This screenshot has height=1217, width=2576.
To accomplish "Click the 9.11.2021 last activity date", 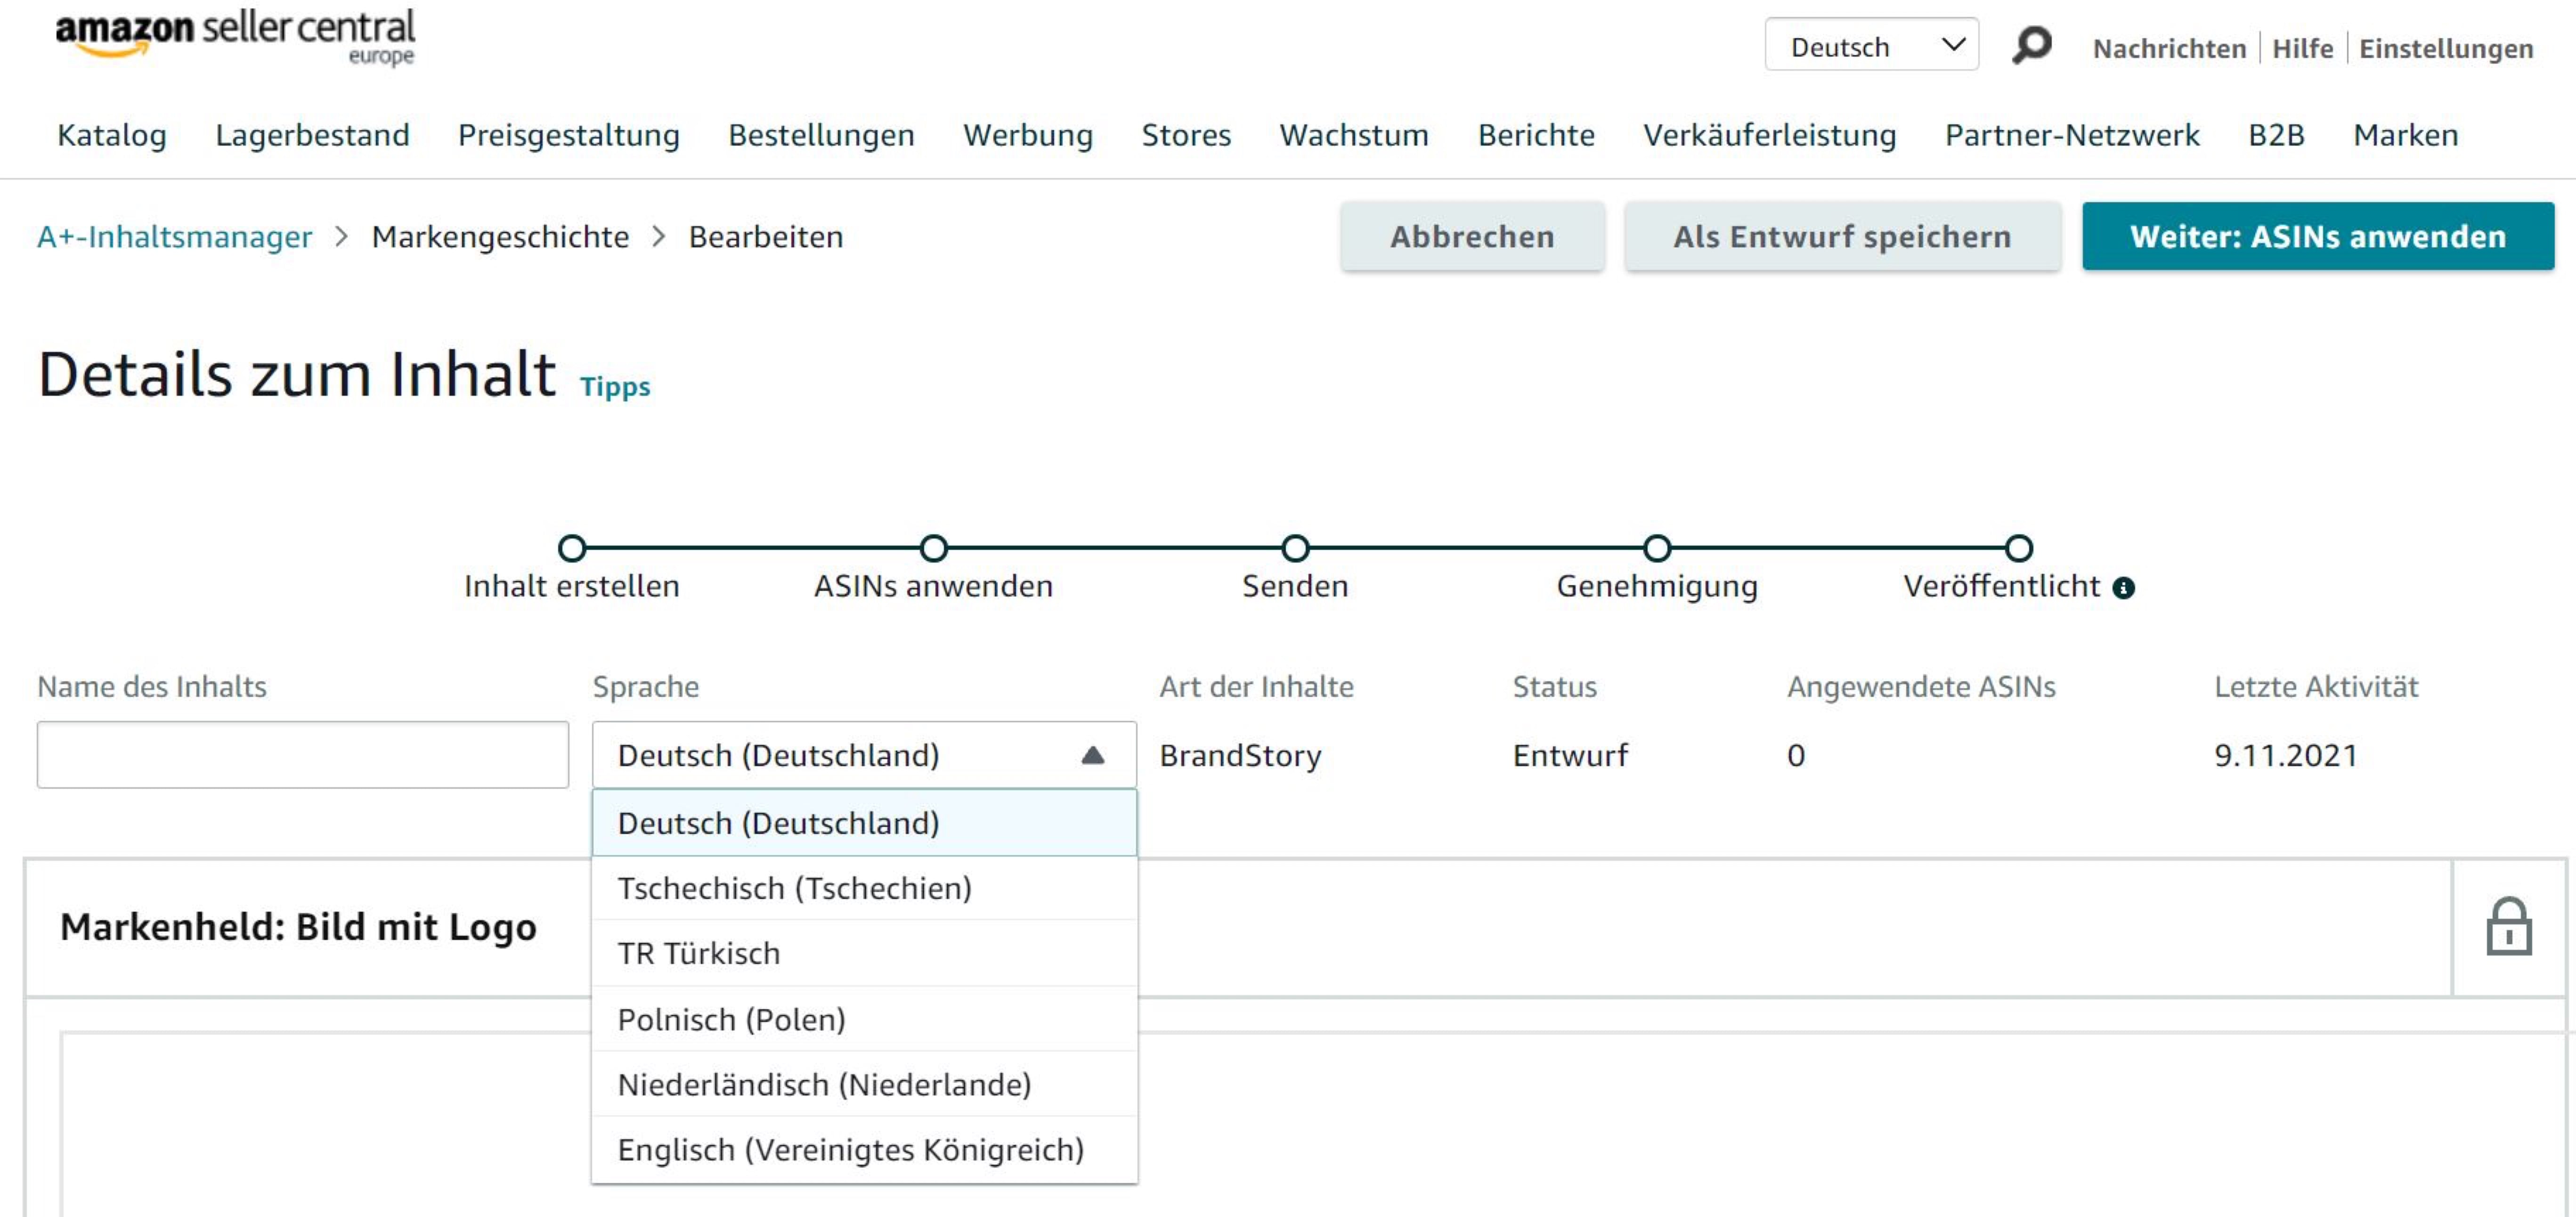I will 2285,756.
